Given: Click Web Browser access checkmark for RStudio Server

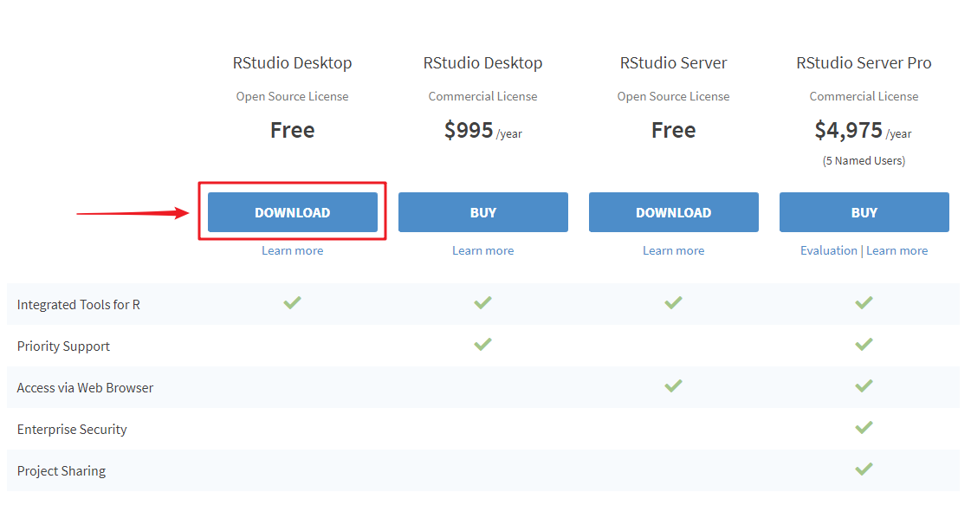Looking at the screenshot, I should [674, 385].
